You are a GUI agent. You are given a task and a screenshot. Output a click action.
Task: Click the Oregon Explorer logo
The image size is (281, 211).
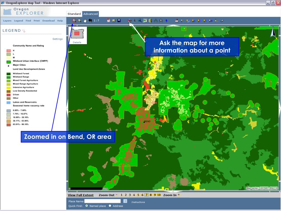coord(23,11)
